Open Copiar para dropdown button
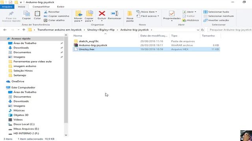The height and width of the screenshot is (141, 252). 89,16
